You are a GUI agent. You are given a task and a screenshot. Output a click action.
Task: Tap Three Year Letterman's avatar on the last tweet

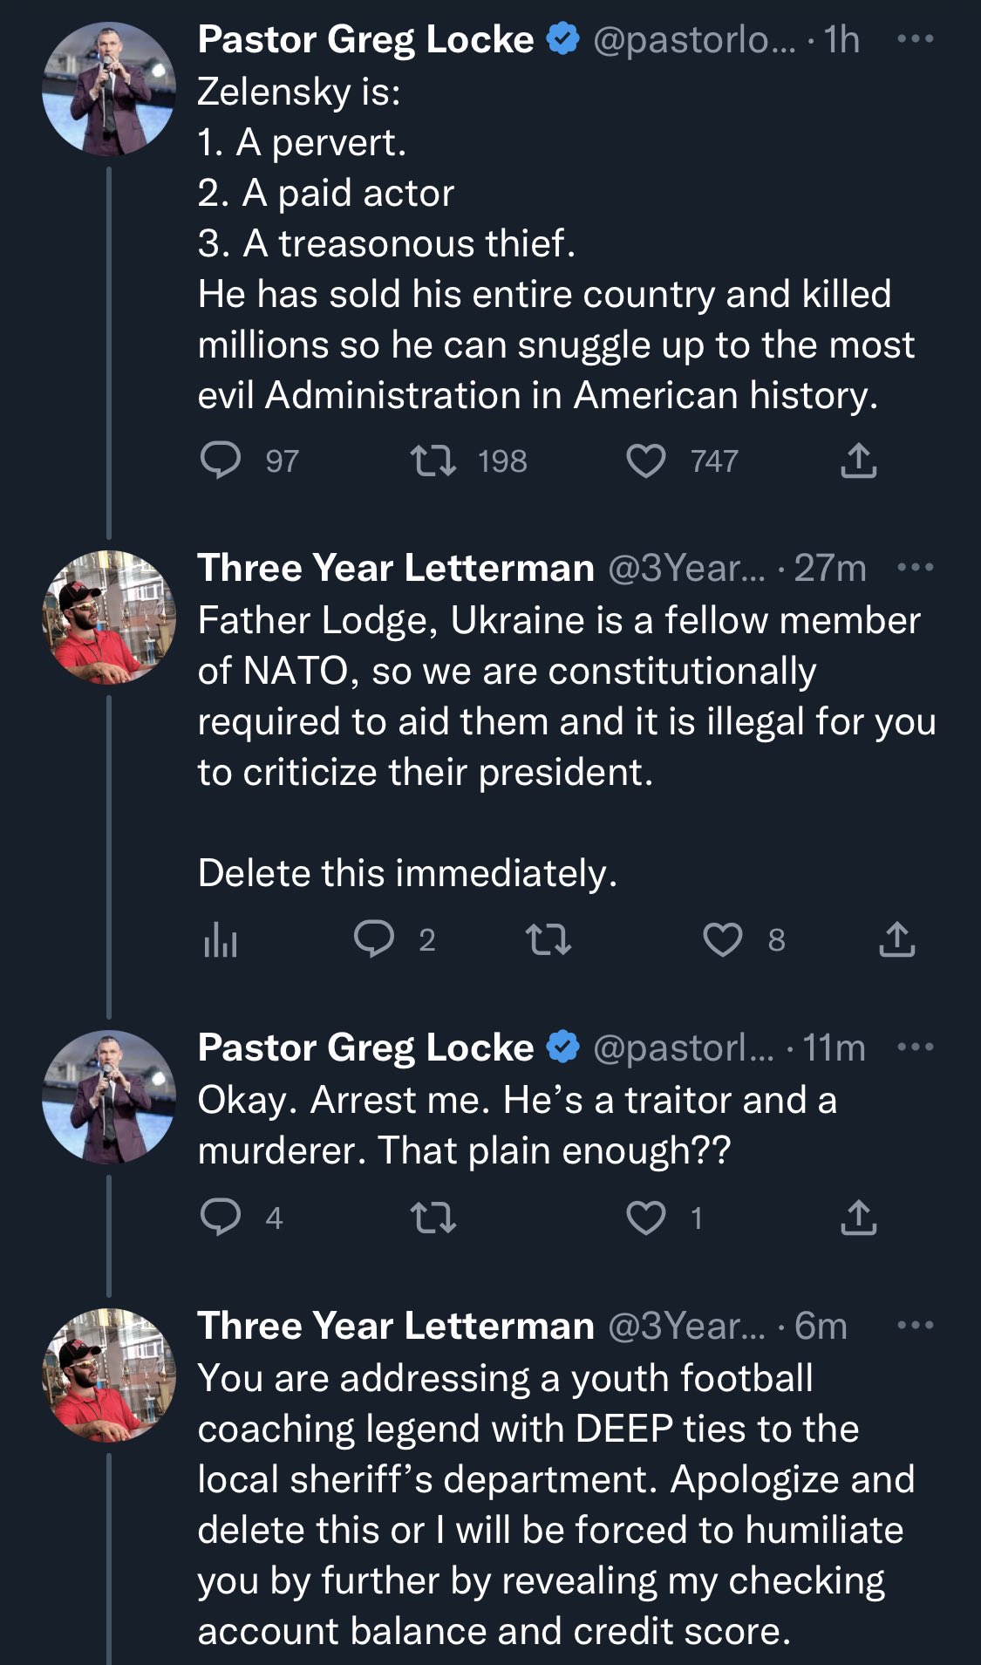(x=109, y=1375)
